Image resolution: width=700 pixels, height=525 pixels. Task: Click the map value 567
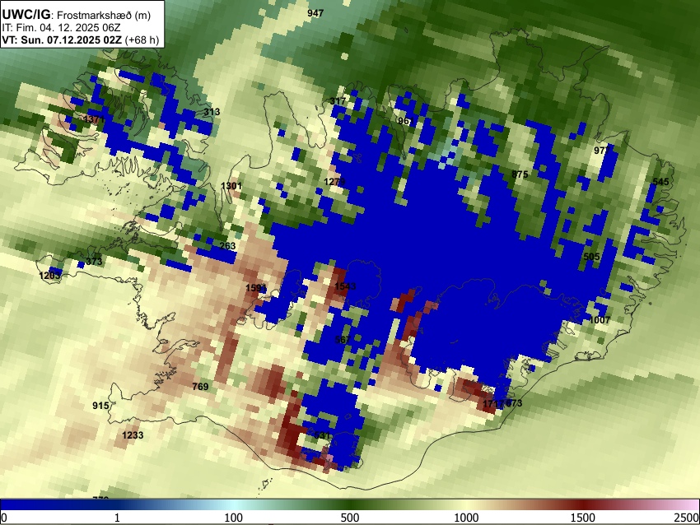pyautogui.click(x=343, y=340)
